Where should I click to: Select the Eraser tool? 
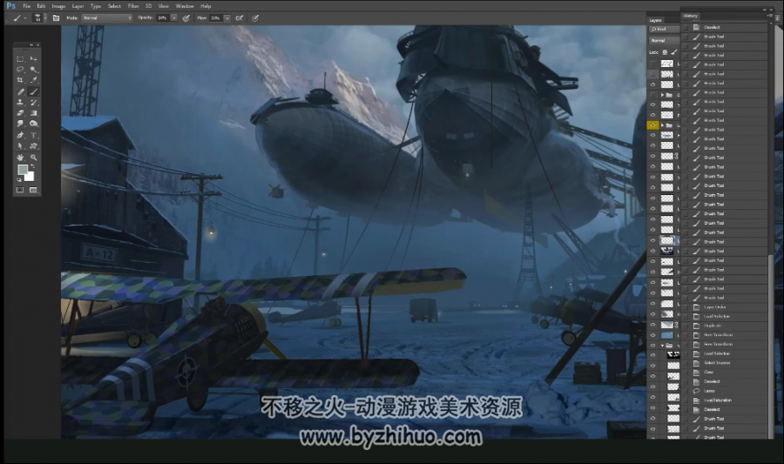(20, 113)
